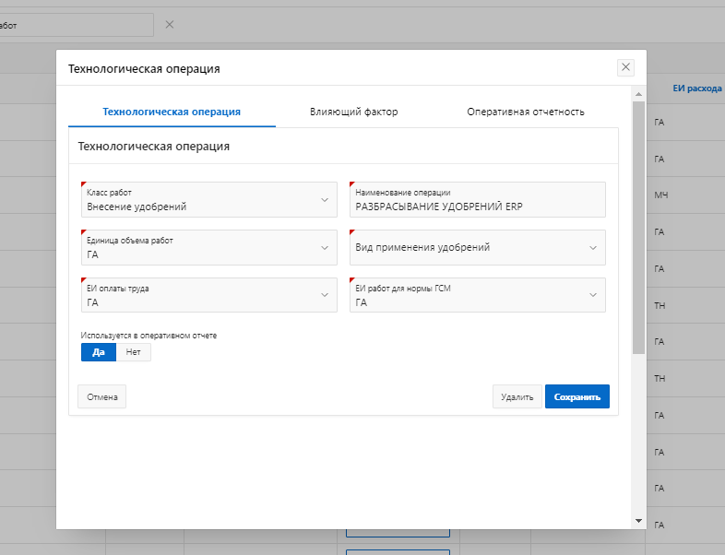This screenshot has height=555, width=725.
Task: Click the Сохранить button
Action: (576, 396)
